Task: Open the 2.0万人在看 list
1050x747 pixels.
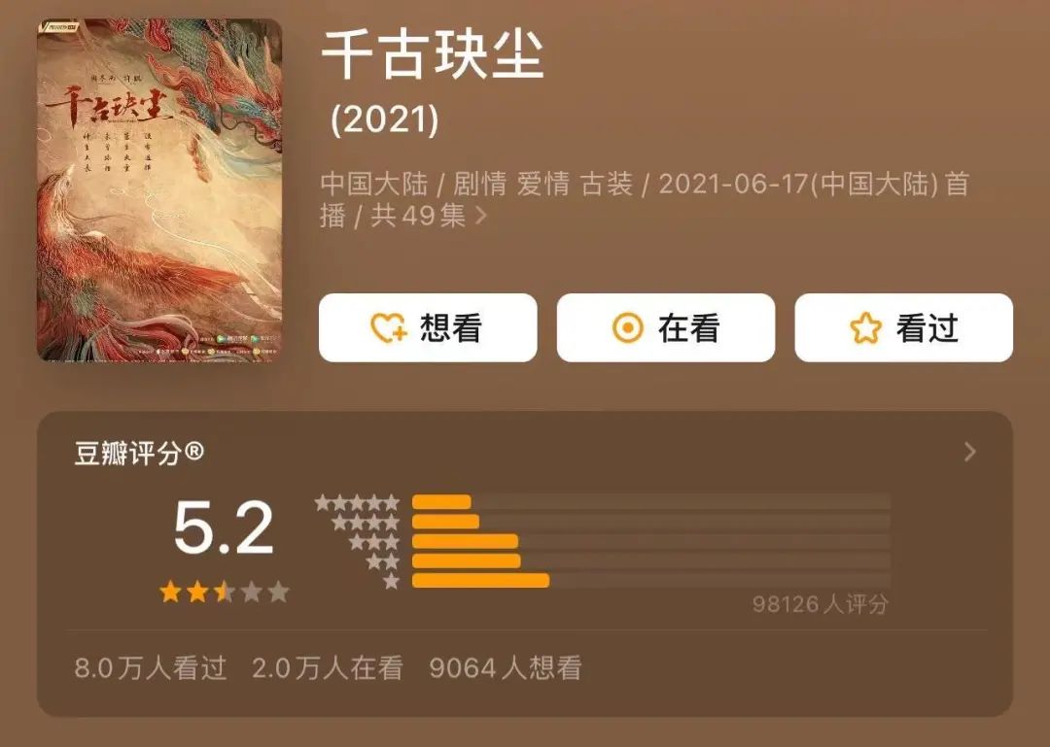Action: coord(328,667)
